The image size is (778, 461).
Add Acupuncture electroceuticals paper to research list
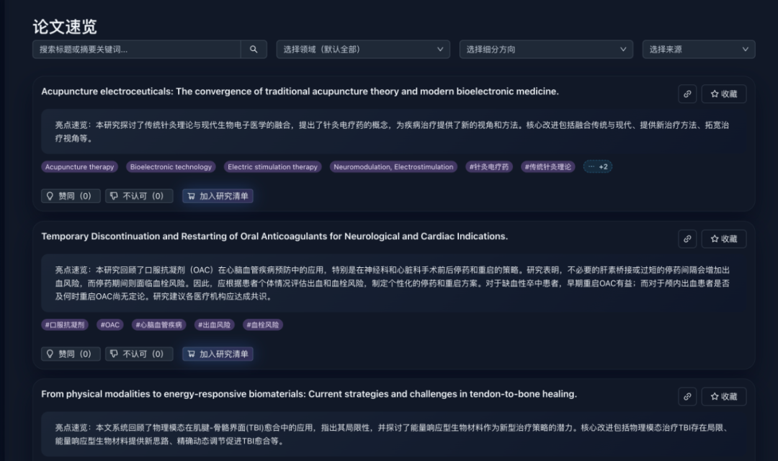coord(218,196)
